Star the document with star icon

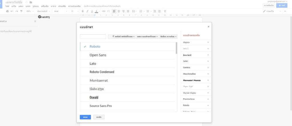pyautogui.click(x=27, y=2)
